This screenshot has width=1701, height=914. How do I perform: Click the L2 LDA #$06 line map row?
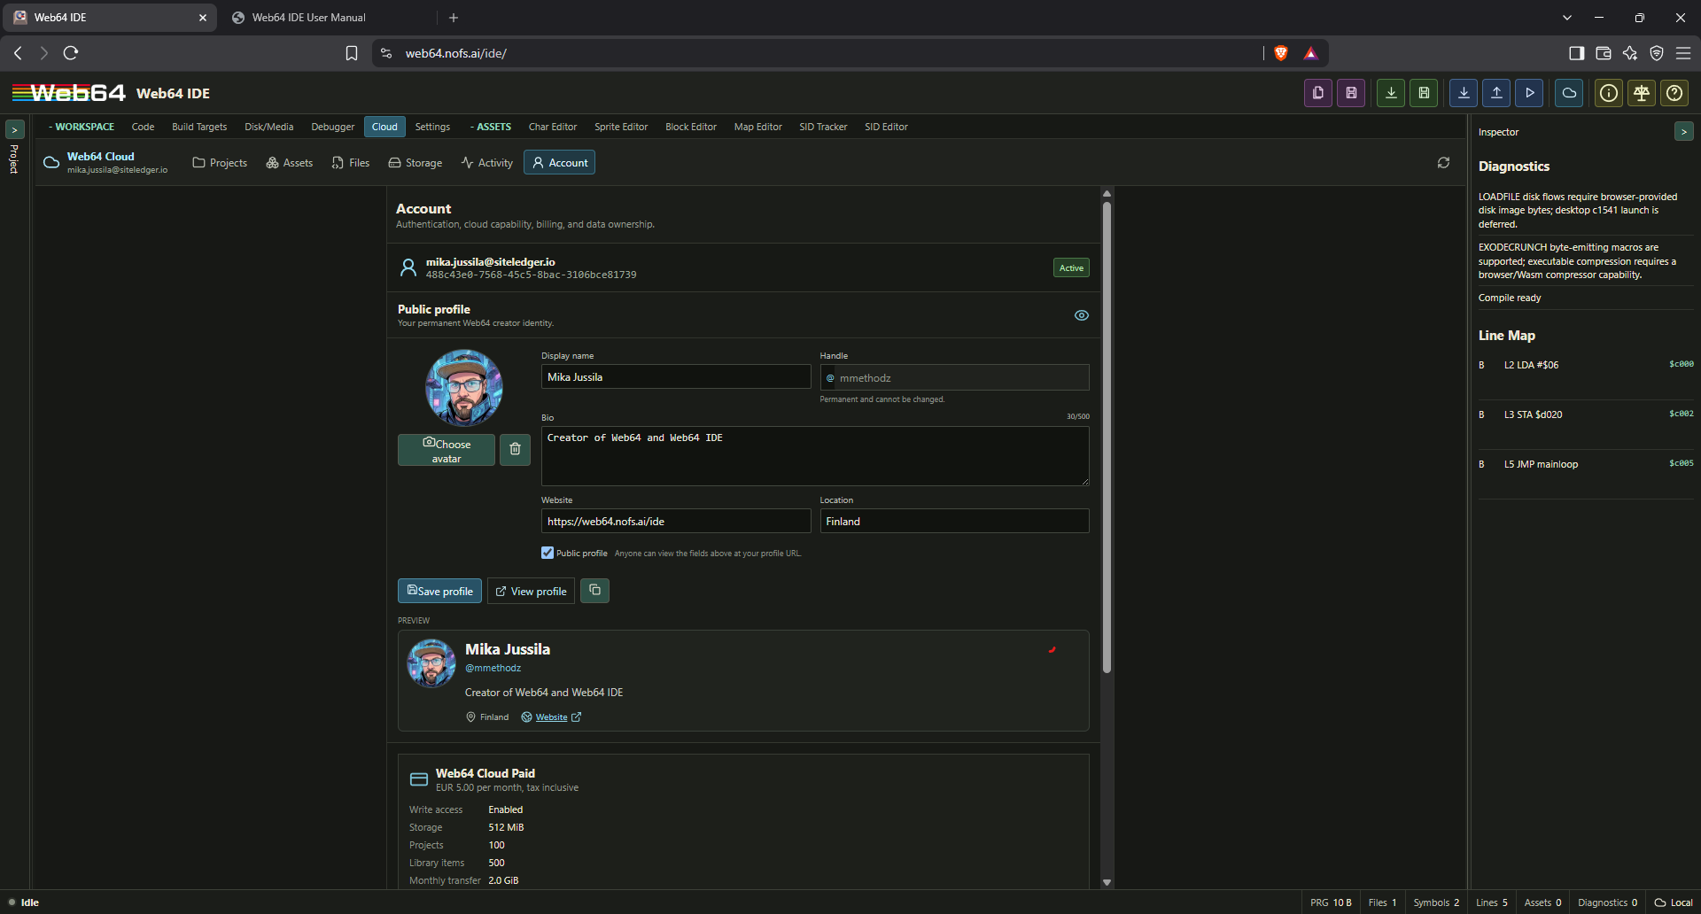[1586, 365]
